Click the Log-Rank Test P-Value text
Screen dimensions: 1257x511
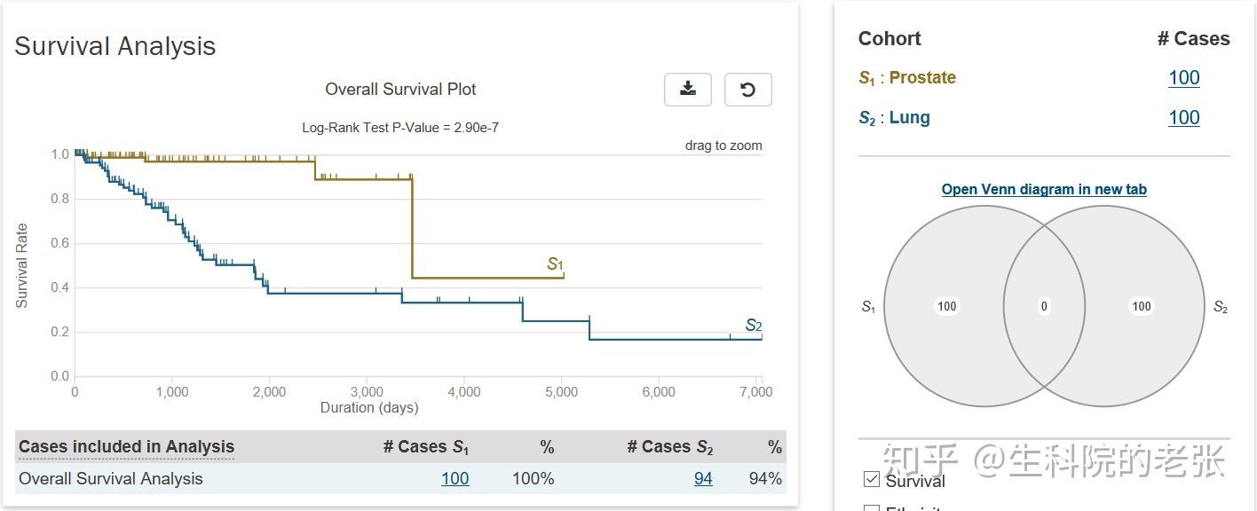pyautogui.click(x=400, y=128)
